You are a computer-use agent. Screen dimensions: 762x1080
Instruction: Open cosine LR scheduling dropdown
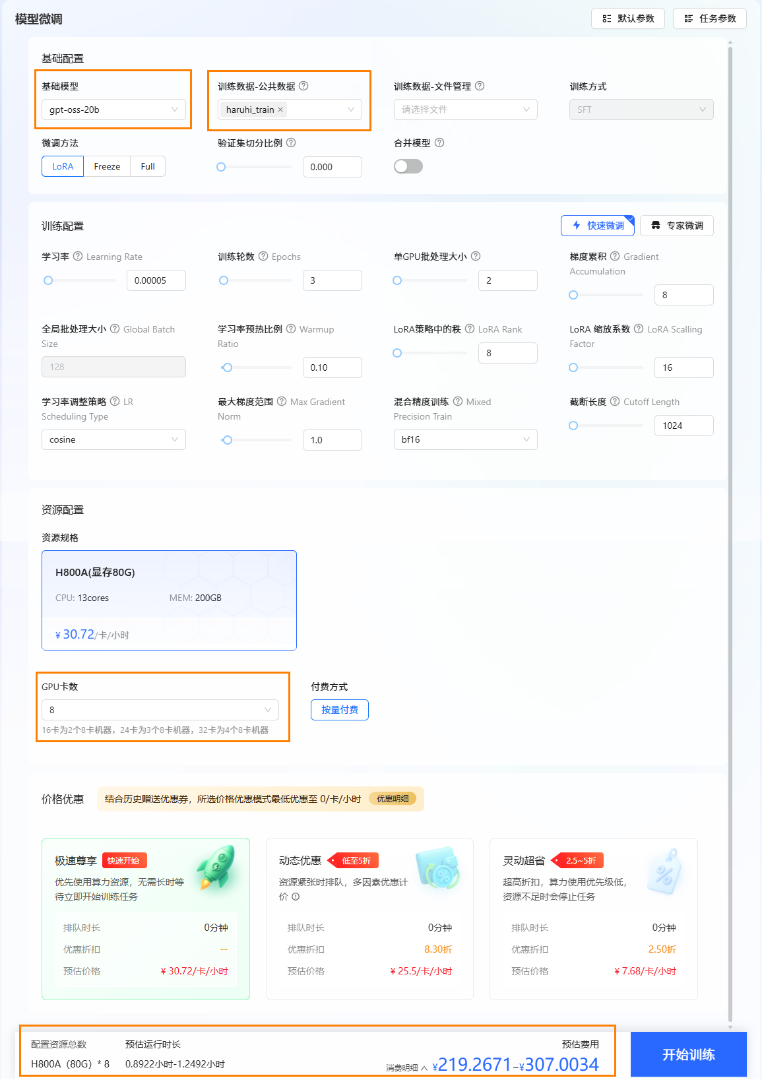click(x=113, y=439)
